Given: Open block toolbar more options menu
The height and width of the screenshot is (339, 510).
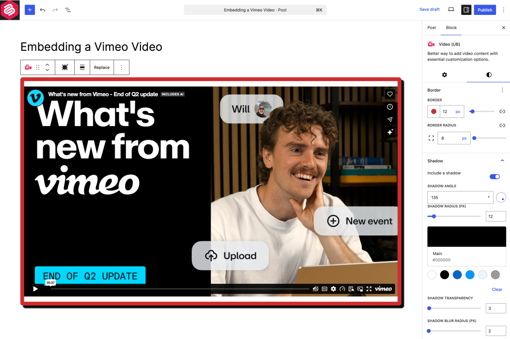Looking at the screenshot, I should (122, 67).
